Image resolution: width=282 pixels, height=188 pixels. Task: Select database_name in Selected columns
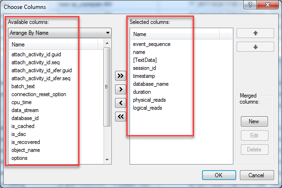pyautogui.click(x=151, y=84)
